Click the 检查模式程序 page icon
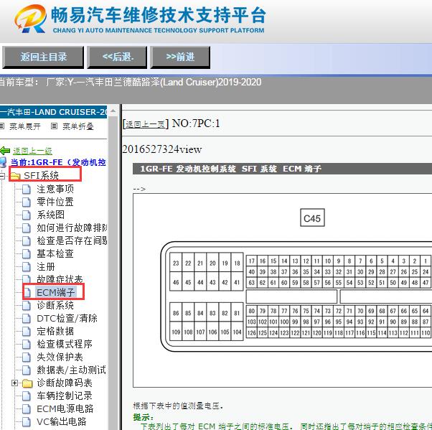This screenshot has height=430, width=432. (x=27, y=345)
